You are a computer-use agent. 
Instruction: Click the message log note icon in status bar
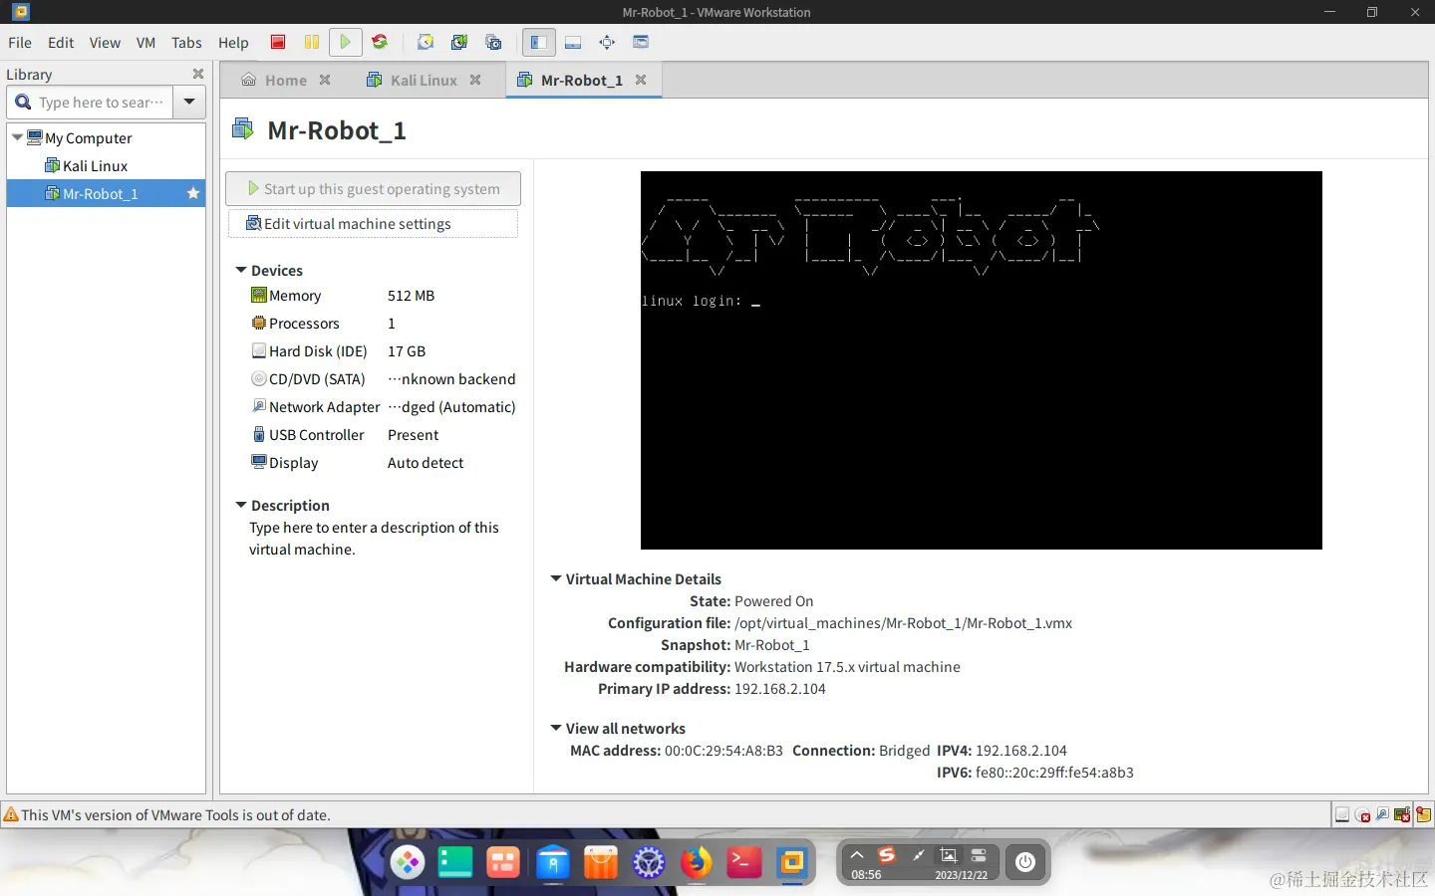coord(1423,814)
